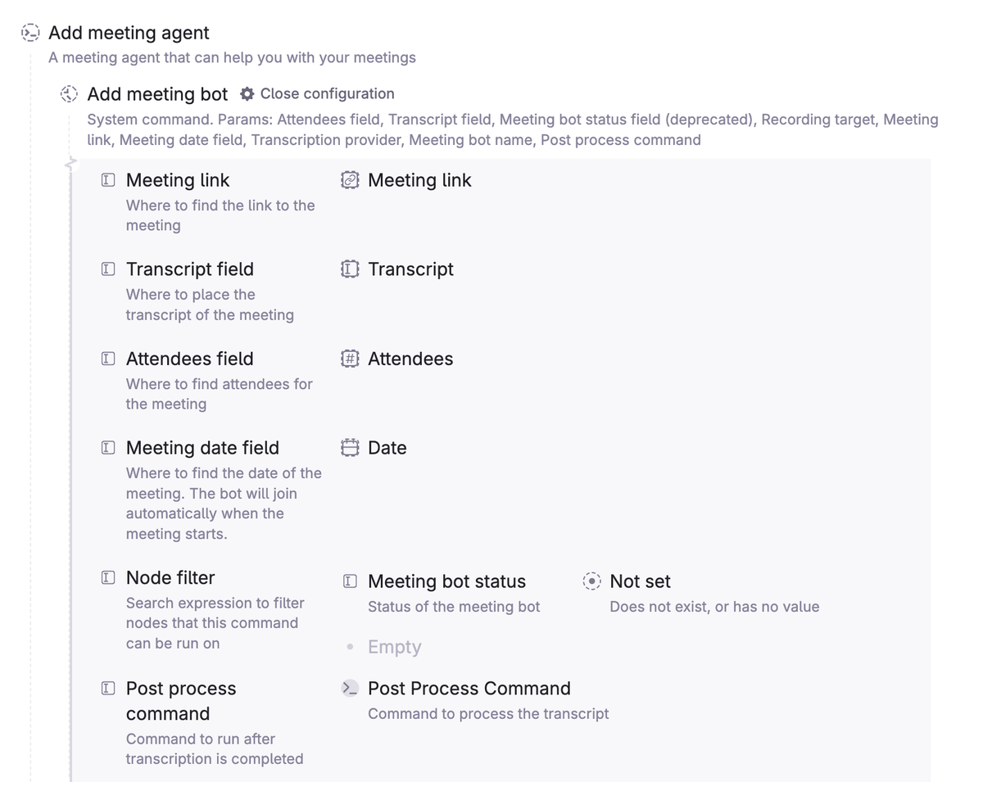Click the gear icon for Close configuration

[x=247, y=94]
